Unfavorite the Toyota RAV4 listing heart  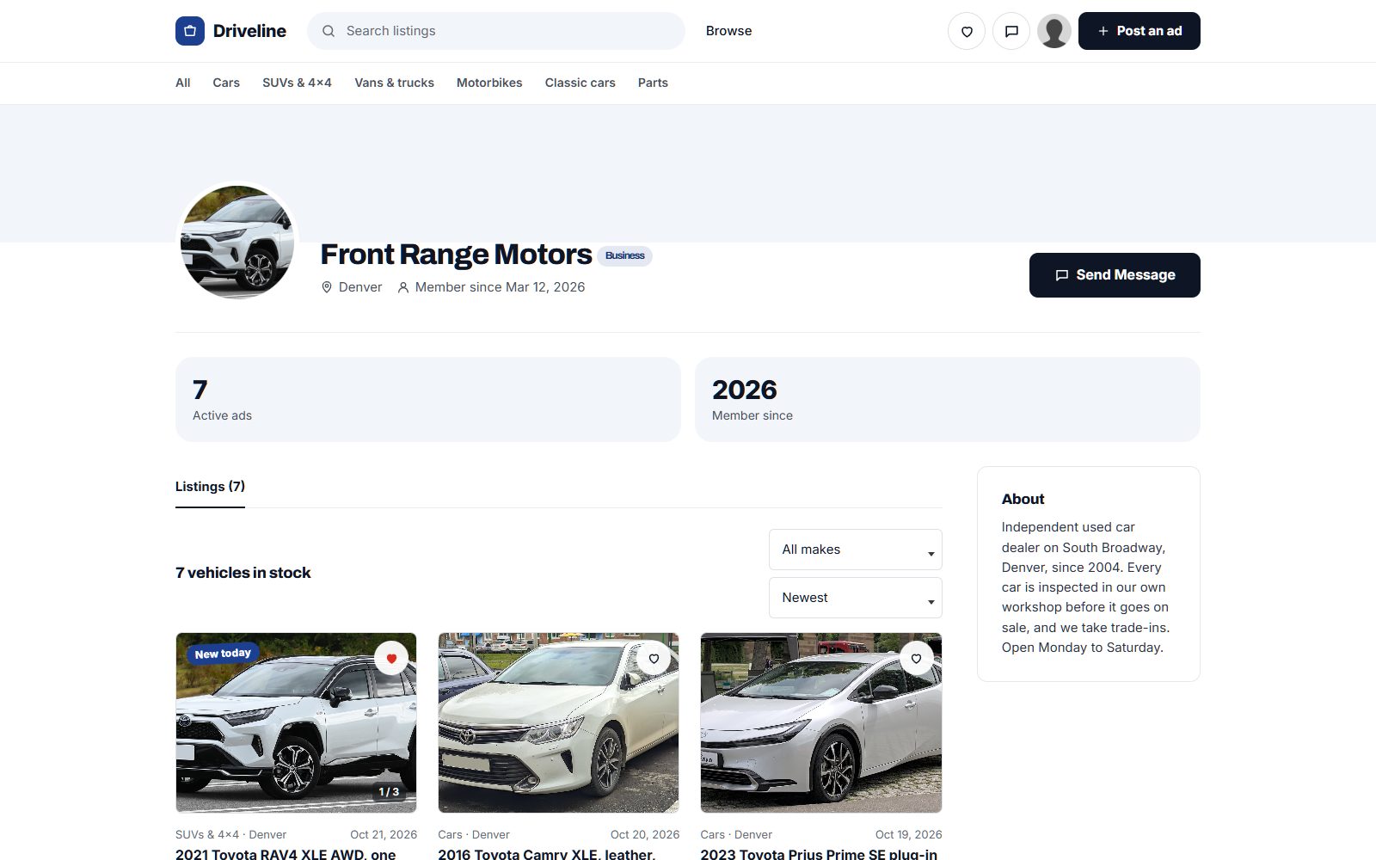[x=391, y=659]
